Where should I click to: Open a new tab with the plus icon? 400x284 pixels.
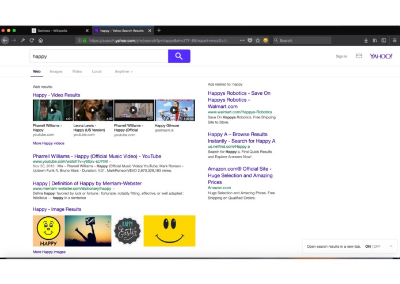(x=159, y=30)
